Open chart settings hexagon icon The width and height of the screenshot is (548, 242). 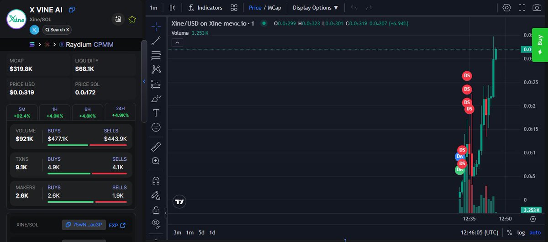[507, 8]
